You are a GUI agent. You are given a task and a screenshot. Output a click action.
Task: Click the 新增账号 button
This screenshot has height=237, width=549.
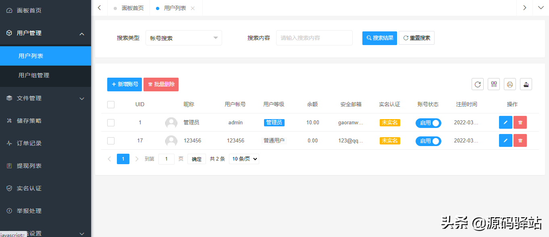click(x=125, y=84)
